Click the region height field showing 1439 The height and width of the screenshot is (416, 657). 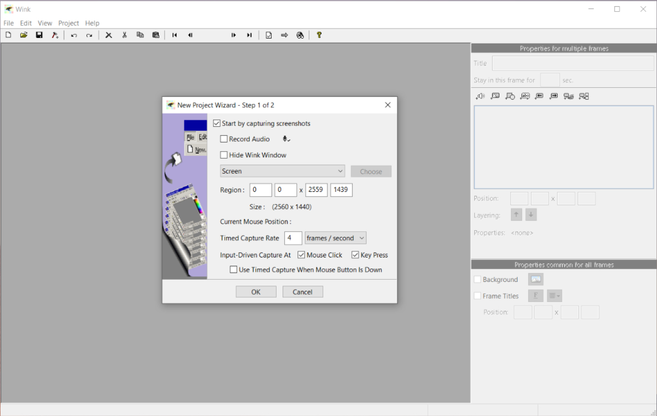342,190
